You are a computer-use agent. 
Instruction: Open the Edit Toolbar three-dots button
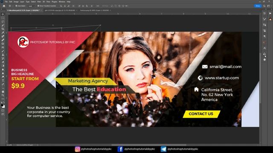pyautogui.click(x=3, y=99)
